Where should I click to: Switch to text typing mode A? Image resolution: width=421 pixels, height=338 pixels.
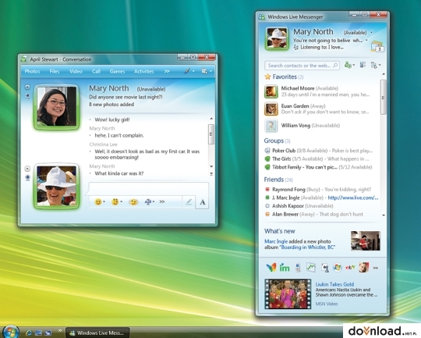pyautogui.click(x=203, y=202)
